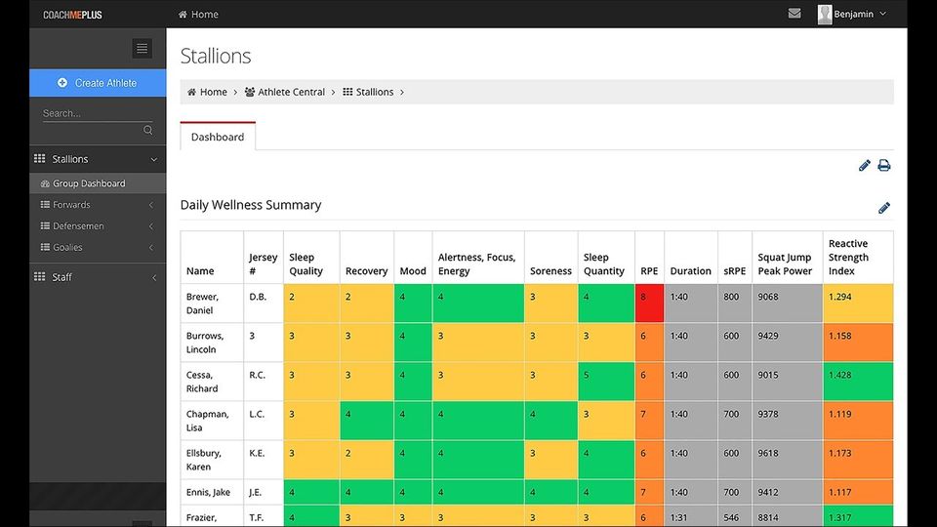Click the home icon in top bar
The height and width of the screenshot is (527, 937).
tap(183, 15)
